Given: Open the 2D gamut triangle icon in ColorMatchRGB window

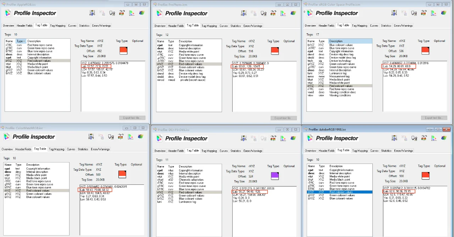Looking at the screenshot, I should (x=131, y=137).
